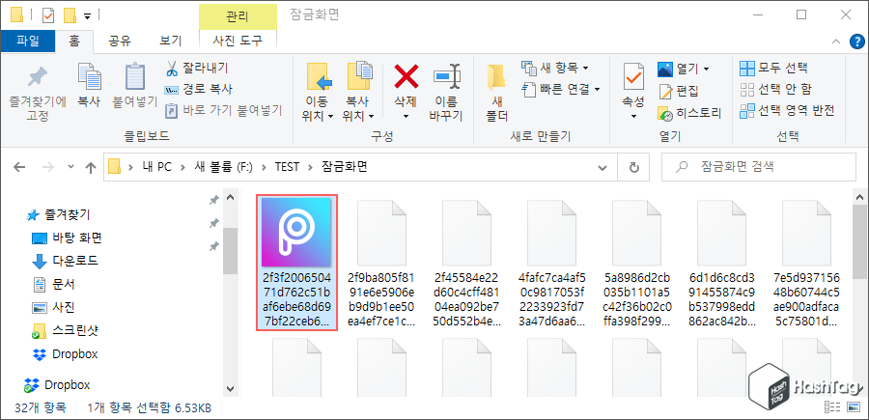The image size is (869, 420).
Task: Switch to the 홈 ribbon tab
Action: pyautogui.click(x=74, y=41)
